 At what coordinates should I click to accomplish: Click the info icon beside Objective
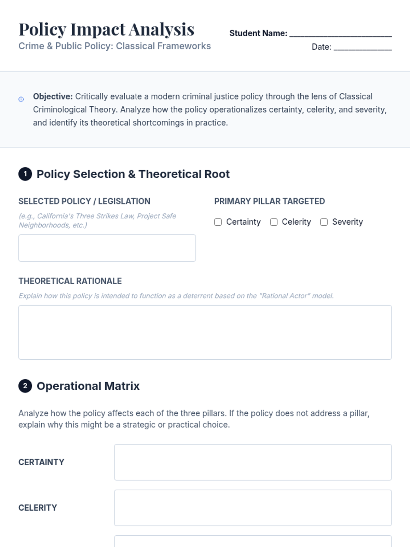tap(21, 99)
